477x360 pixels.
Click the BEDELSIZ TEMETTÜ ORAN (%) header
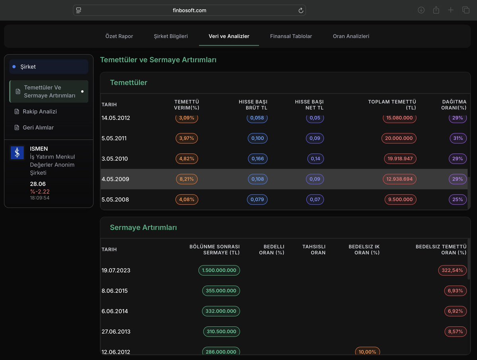pos(441,249)
